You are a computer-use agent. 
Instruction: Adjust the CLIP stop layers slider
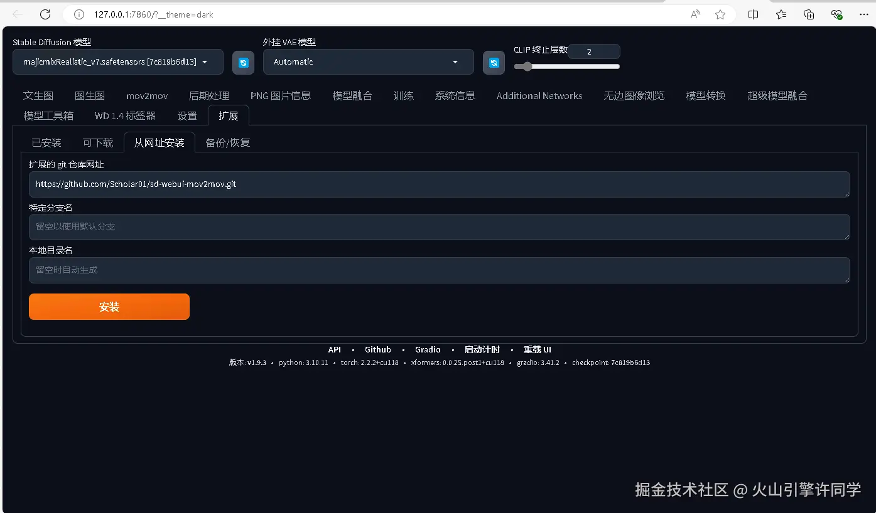pos(566,66)
